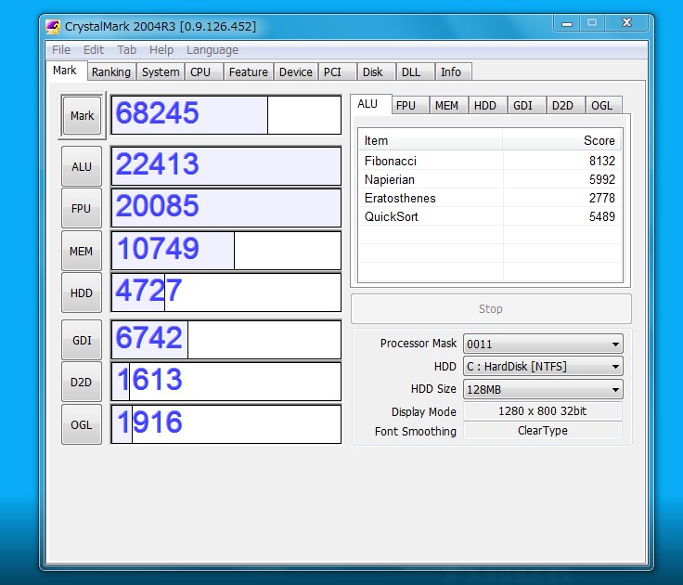The width and height of the screenshot is (683, 585).
Task: Select the QuickSort result row
Action: coord(490,216)
